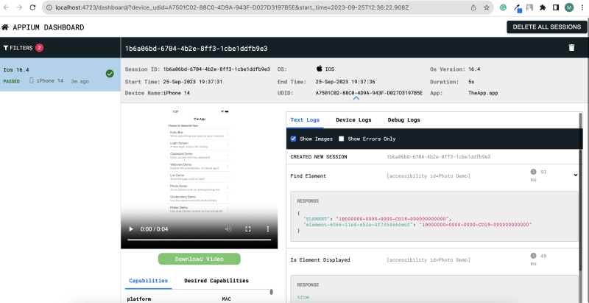Open the Chrome extensions puzzle icon
Image resolution: width=589 pixels, height=303 pixels.
tap(543, 7)
